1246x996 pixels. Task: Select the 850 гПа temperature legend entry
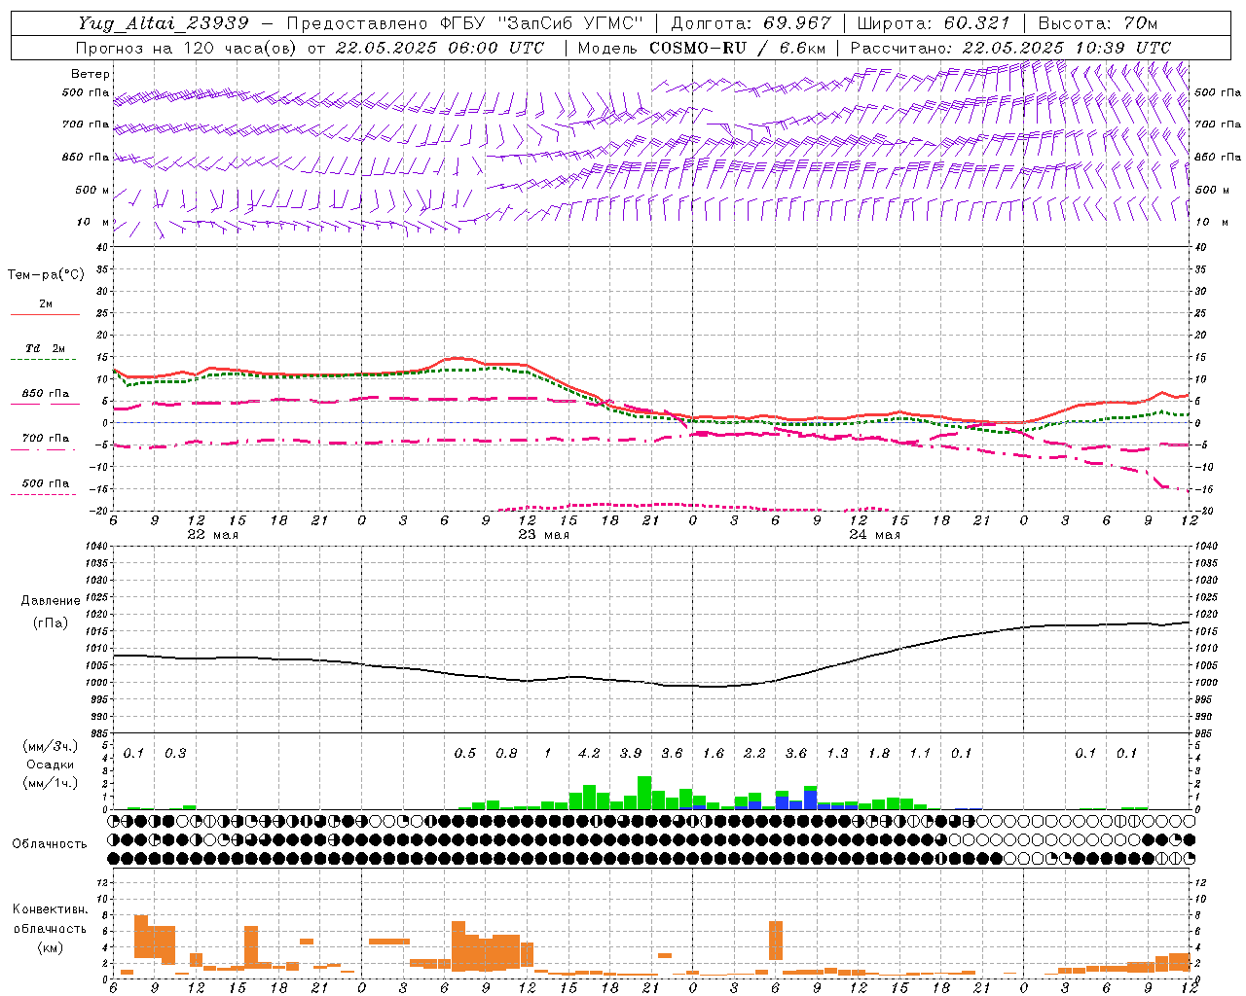pos(46,394)
